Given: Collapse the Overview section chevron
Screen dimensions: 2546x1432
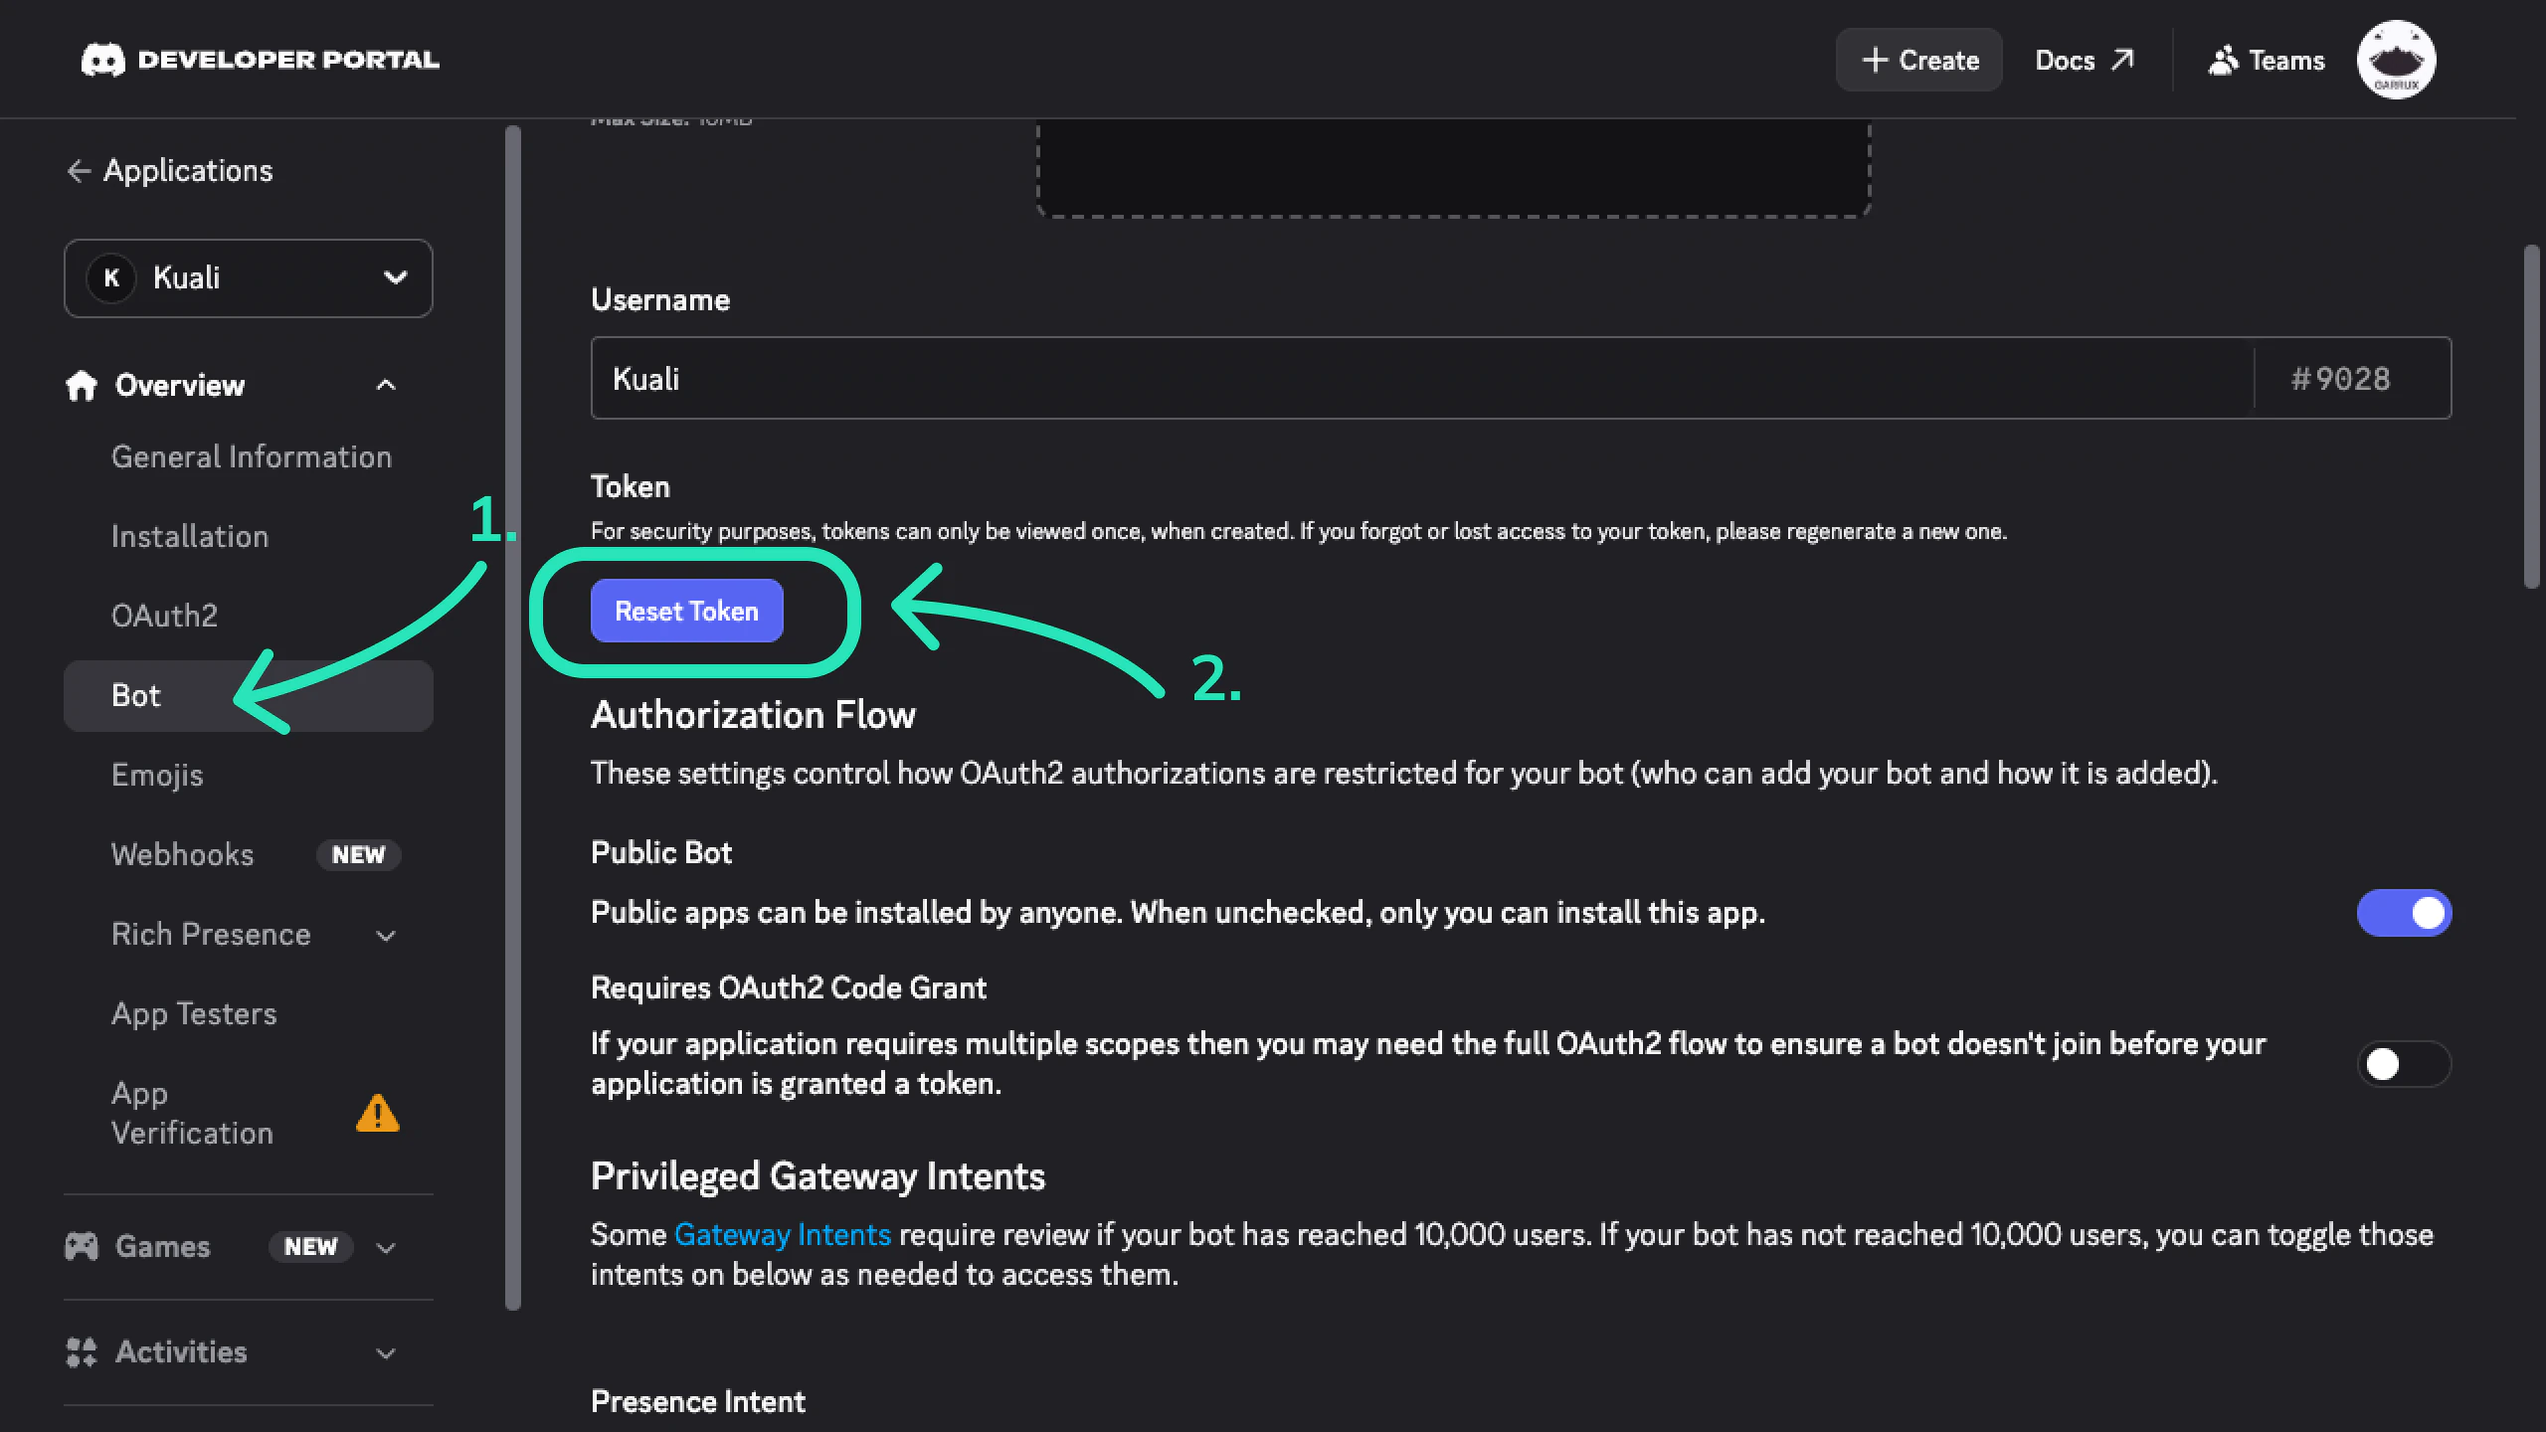Looking at the screenshot, I should point(386,385).
